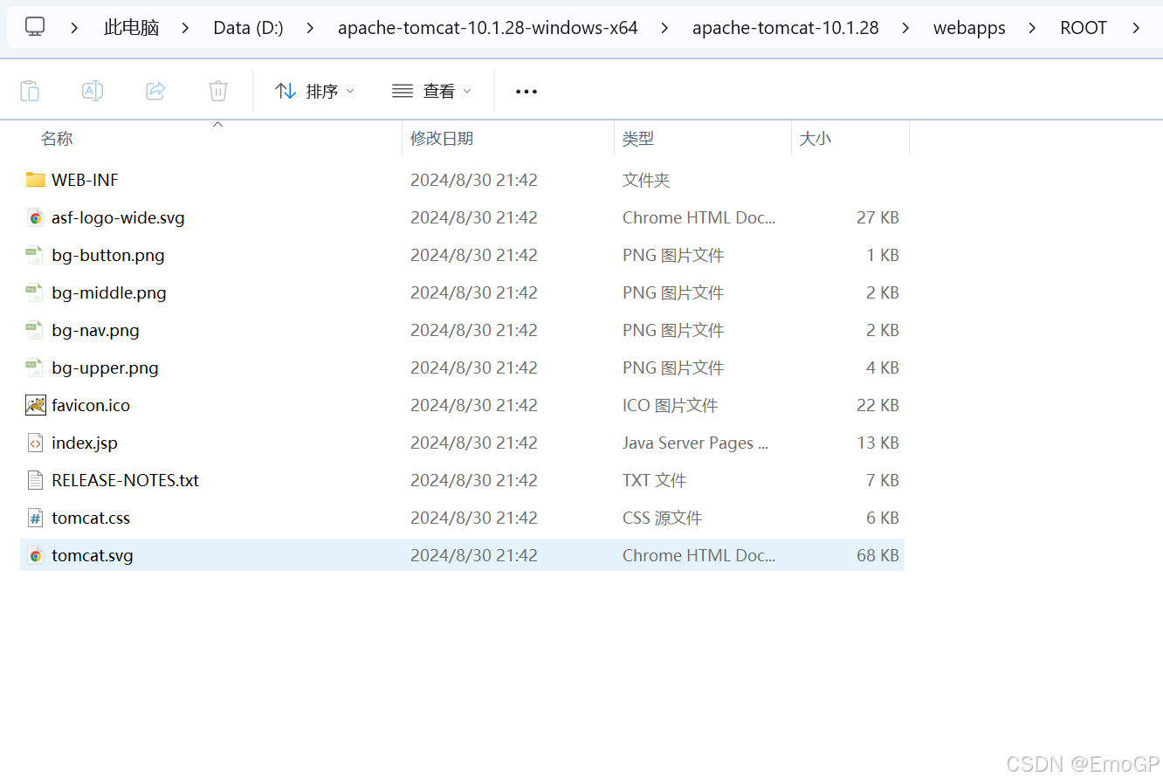Select file index.jsp

tap(85, 443)
